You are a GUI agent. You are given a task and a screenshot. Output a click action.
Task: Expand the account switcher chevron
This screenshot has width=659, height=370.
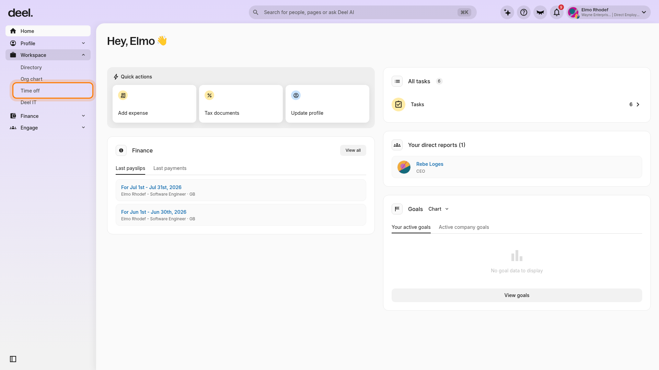[644, 12]
